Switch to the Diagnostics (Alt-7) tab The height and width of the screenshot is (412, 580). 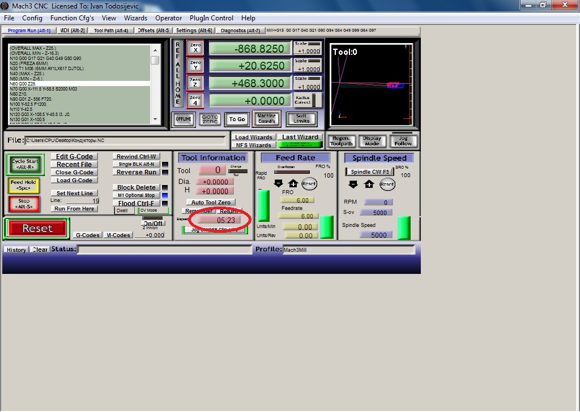coord(240,31)
